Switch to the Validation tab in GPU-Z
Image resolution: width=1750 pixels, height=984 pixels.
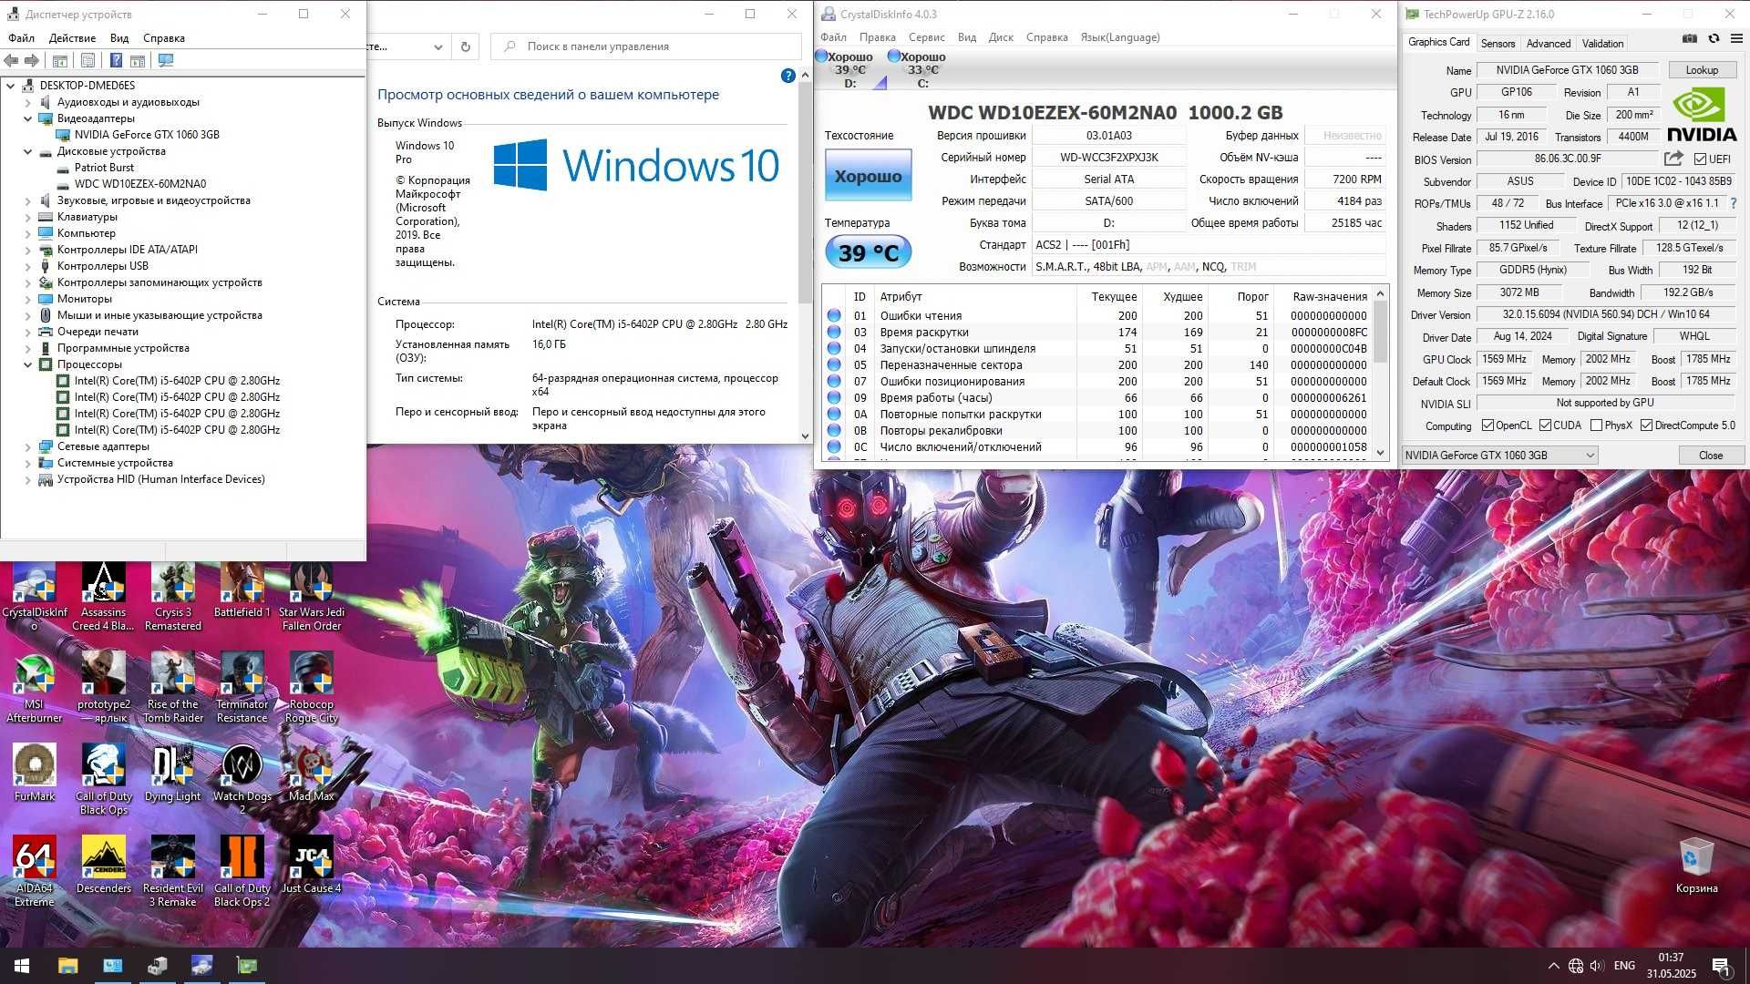[x=1602, y=44]
